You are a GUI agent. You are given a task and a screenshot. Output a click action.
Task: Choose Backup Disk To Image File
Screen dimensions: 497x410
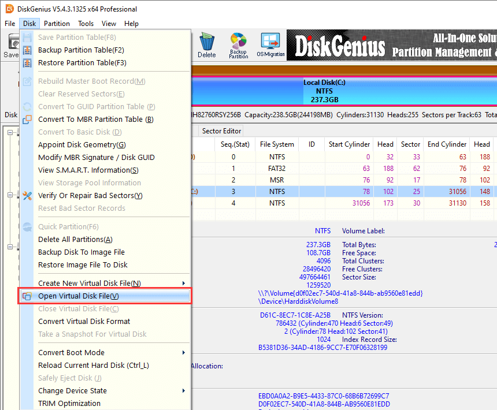[81, 252]
